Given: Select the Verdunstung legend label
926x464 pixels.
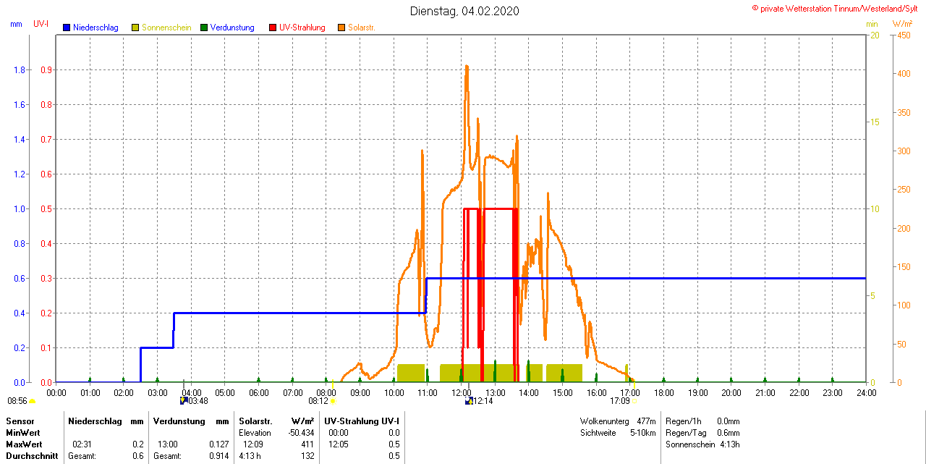Looking at the screenshot, I should tap(232, 28).
